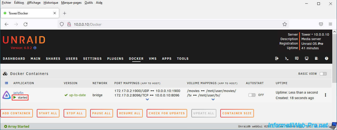The width and height of the screenshot is (337, 130).
Task: Expand the port mappings chevron
Action: click(147, 100)
